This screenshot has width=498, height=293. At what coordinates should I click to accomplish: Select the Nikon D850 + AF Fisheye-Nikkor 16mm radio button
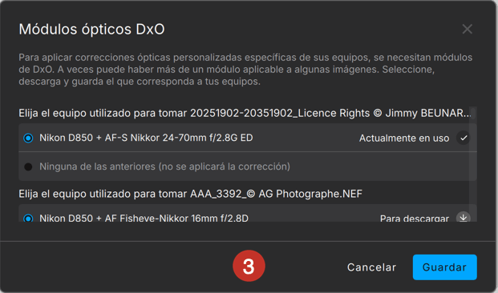coord(28,219)
